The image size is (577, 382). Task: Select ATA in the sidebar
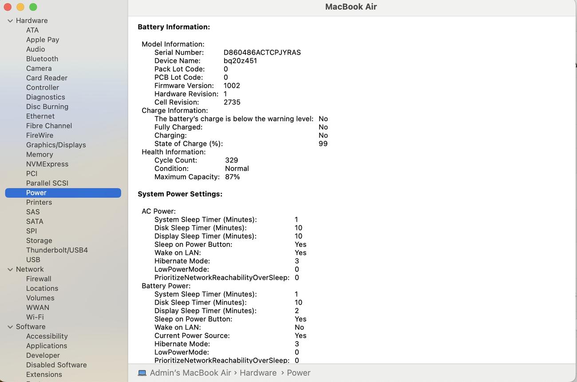tap(32, 30)
